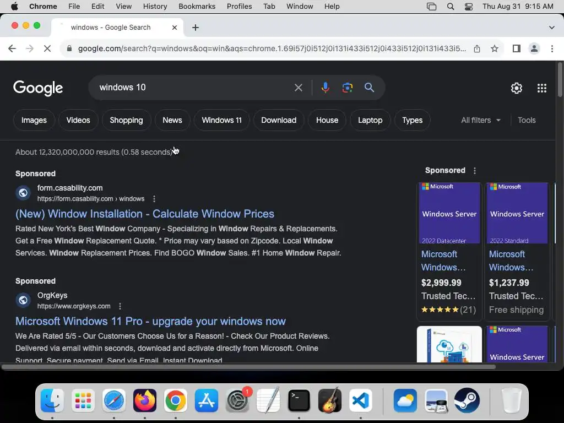Screen dimensions: 564x423
Task: Open Spotlight search in menu bar
Action: pos(451,7)
